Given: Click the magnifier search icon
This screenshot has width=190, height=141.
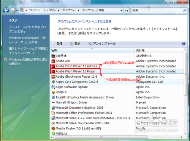Looking at the screenshot, I should pos(184,10).
